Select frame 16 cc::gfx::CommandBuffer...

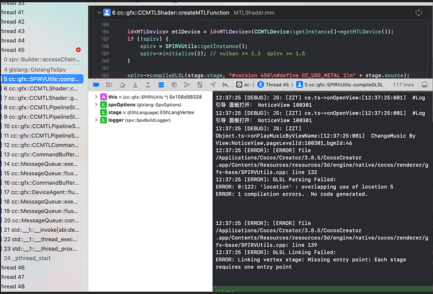coord(42,183)
